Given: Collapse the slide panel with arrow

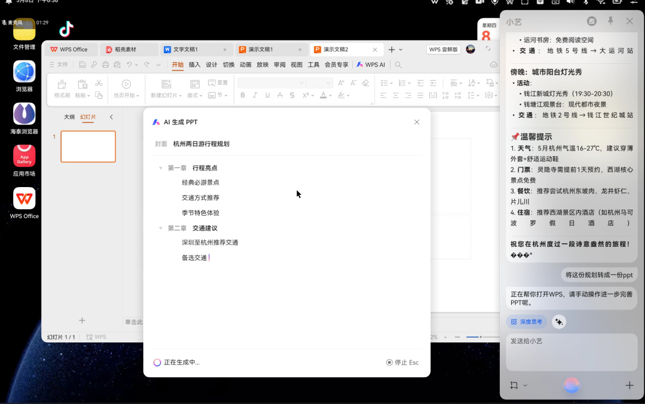Looking at the screenshot, I should [x=111, y=117].
